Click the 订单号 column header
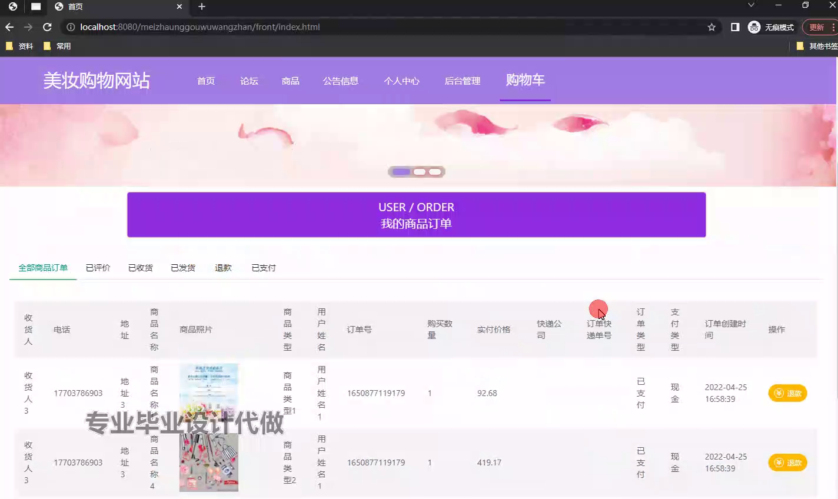This screenshot has width=838, height=499. point(359,330)
